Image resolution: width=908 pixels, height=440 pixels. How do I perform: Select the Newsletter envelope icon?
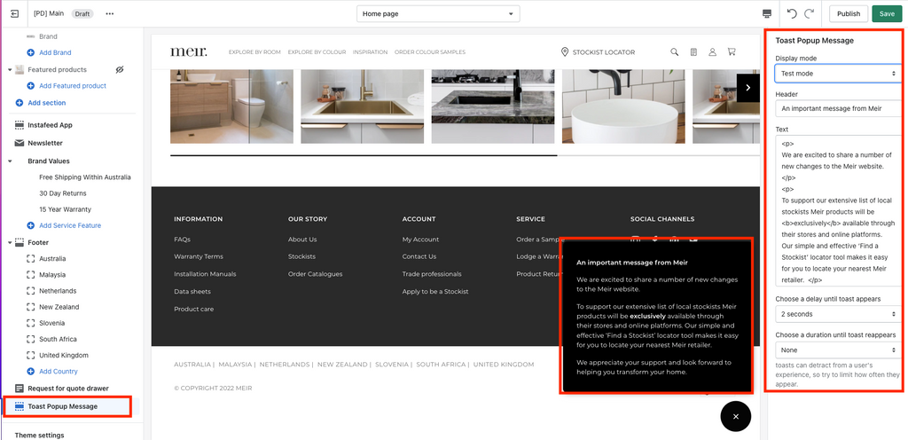pos(20,143)
